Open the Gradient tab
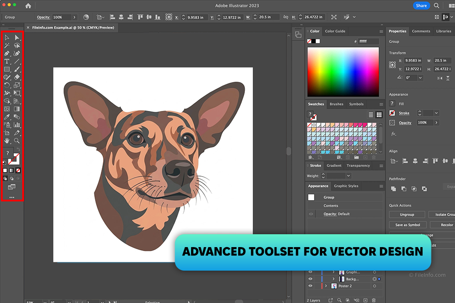This screenshot has height=303, width=455. (x=334, y=165)
